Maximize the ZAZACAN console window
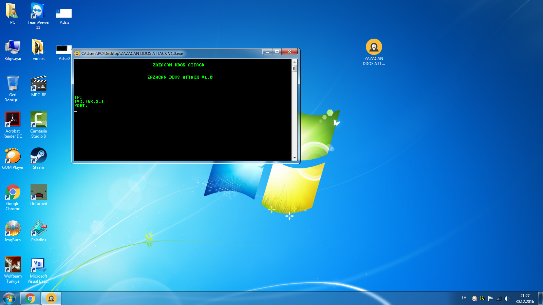The height and width of the screenshot is (305, 543). click(x=277, y=52)
